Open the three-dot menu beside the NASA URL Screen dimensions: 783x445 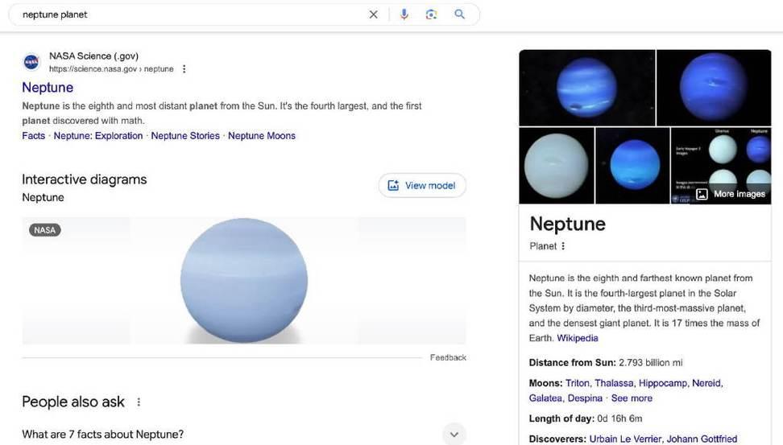click(x=184, y=69)
